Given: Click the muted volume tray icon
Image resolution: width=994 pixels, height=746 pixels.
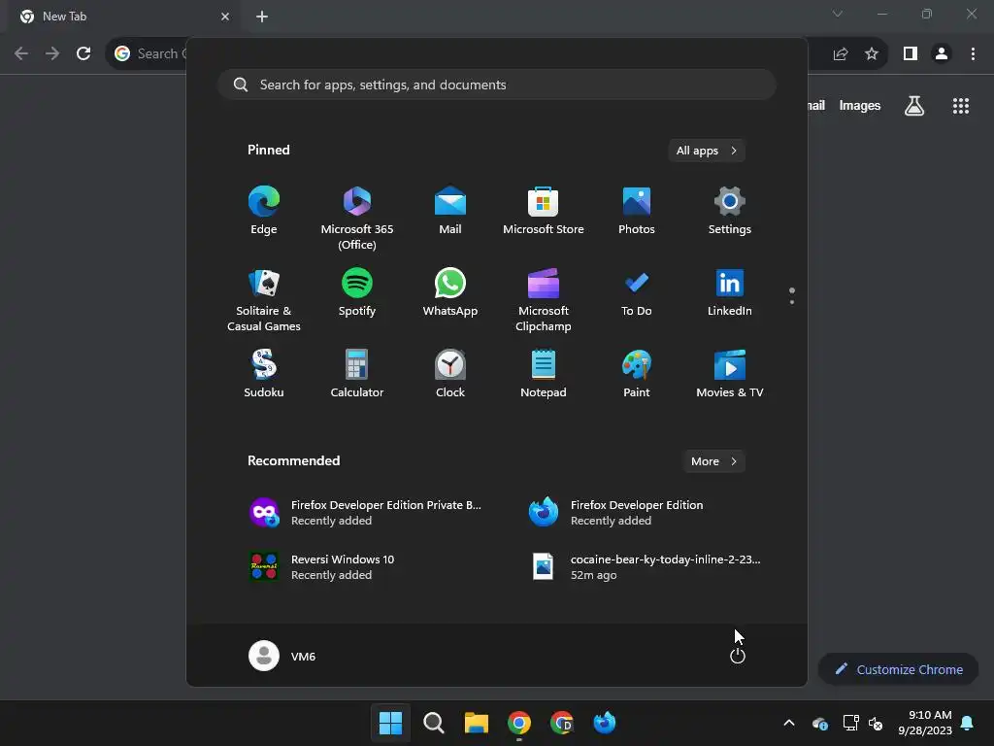Looking at the screenshot, I should (x=876, y=723).
